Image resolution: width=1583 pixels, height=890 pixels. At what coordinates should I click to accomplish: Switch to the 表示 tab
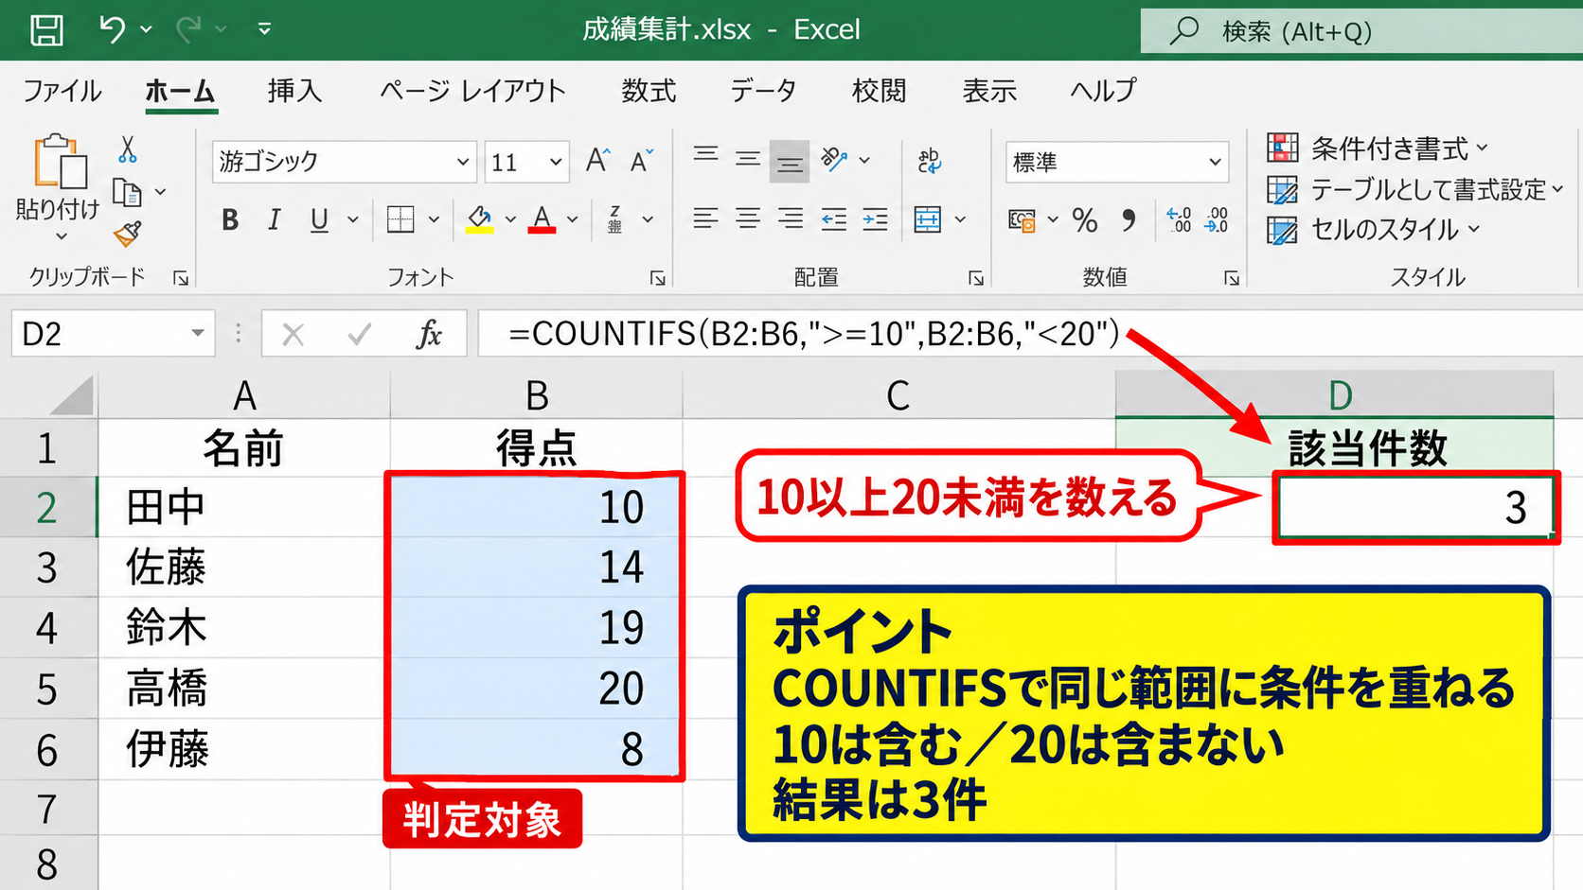point(989,91)
